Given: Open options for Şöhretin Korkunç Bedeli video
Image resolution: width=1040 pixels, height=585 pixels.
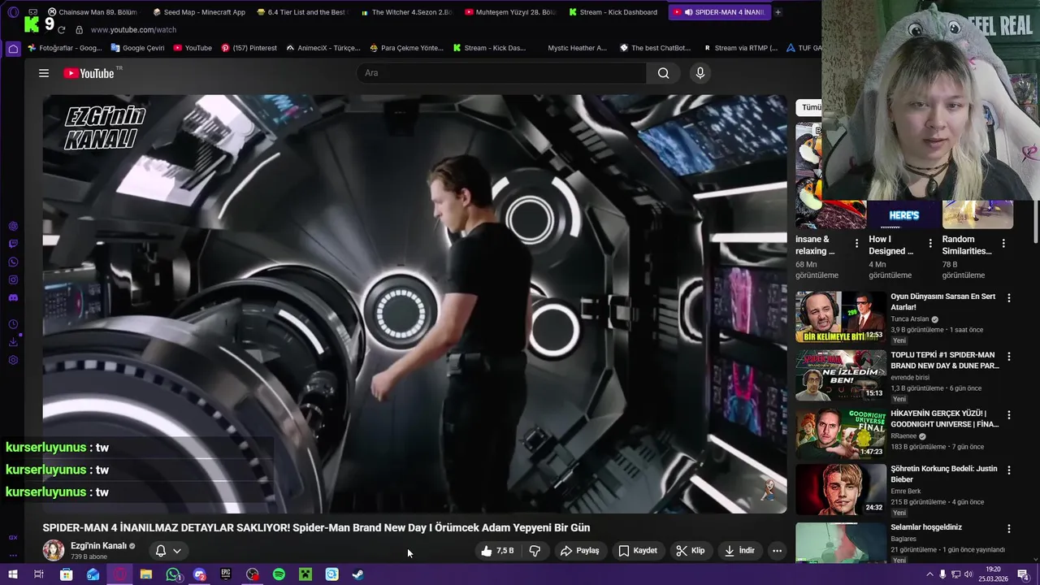Looking at the screenshot, I should pos(1009,470).
